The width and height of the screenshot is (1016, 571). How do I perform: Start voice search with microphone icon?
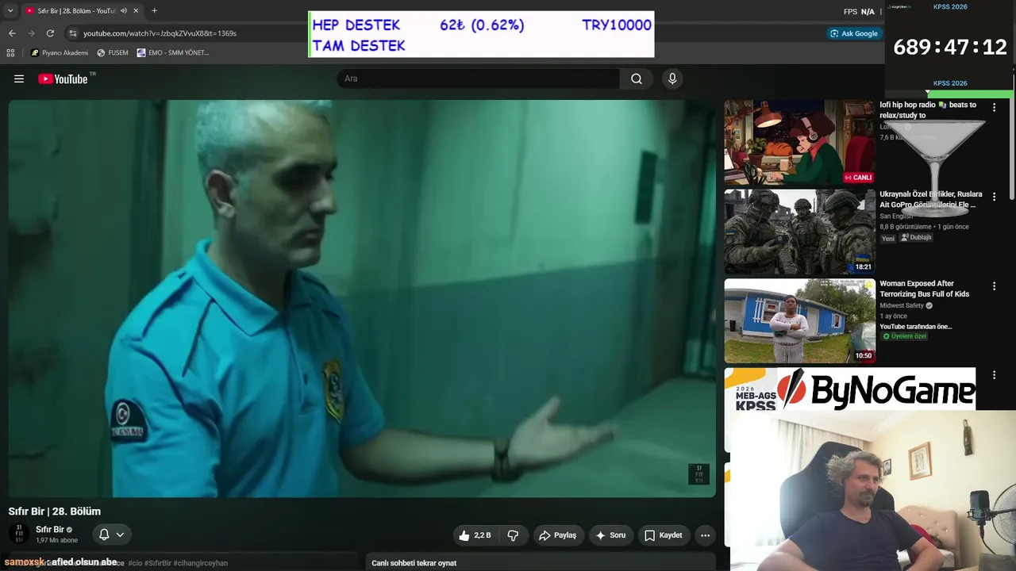(x=672, y=79)
